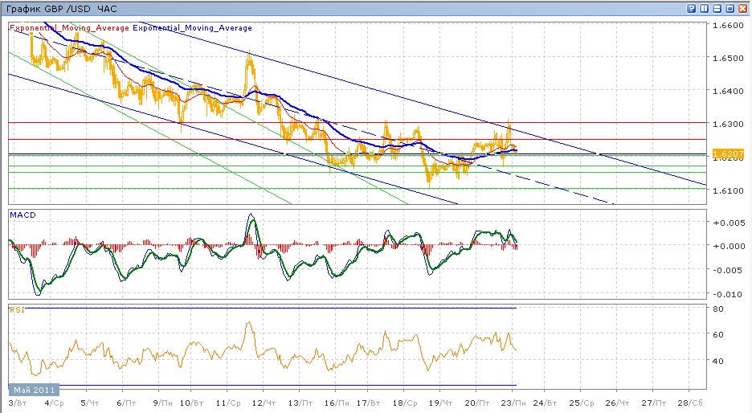Close the GBP/USD chart window

743,8
